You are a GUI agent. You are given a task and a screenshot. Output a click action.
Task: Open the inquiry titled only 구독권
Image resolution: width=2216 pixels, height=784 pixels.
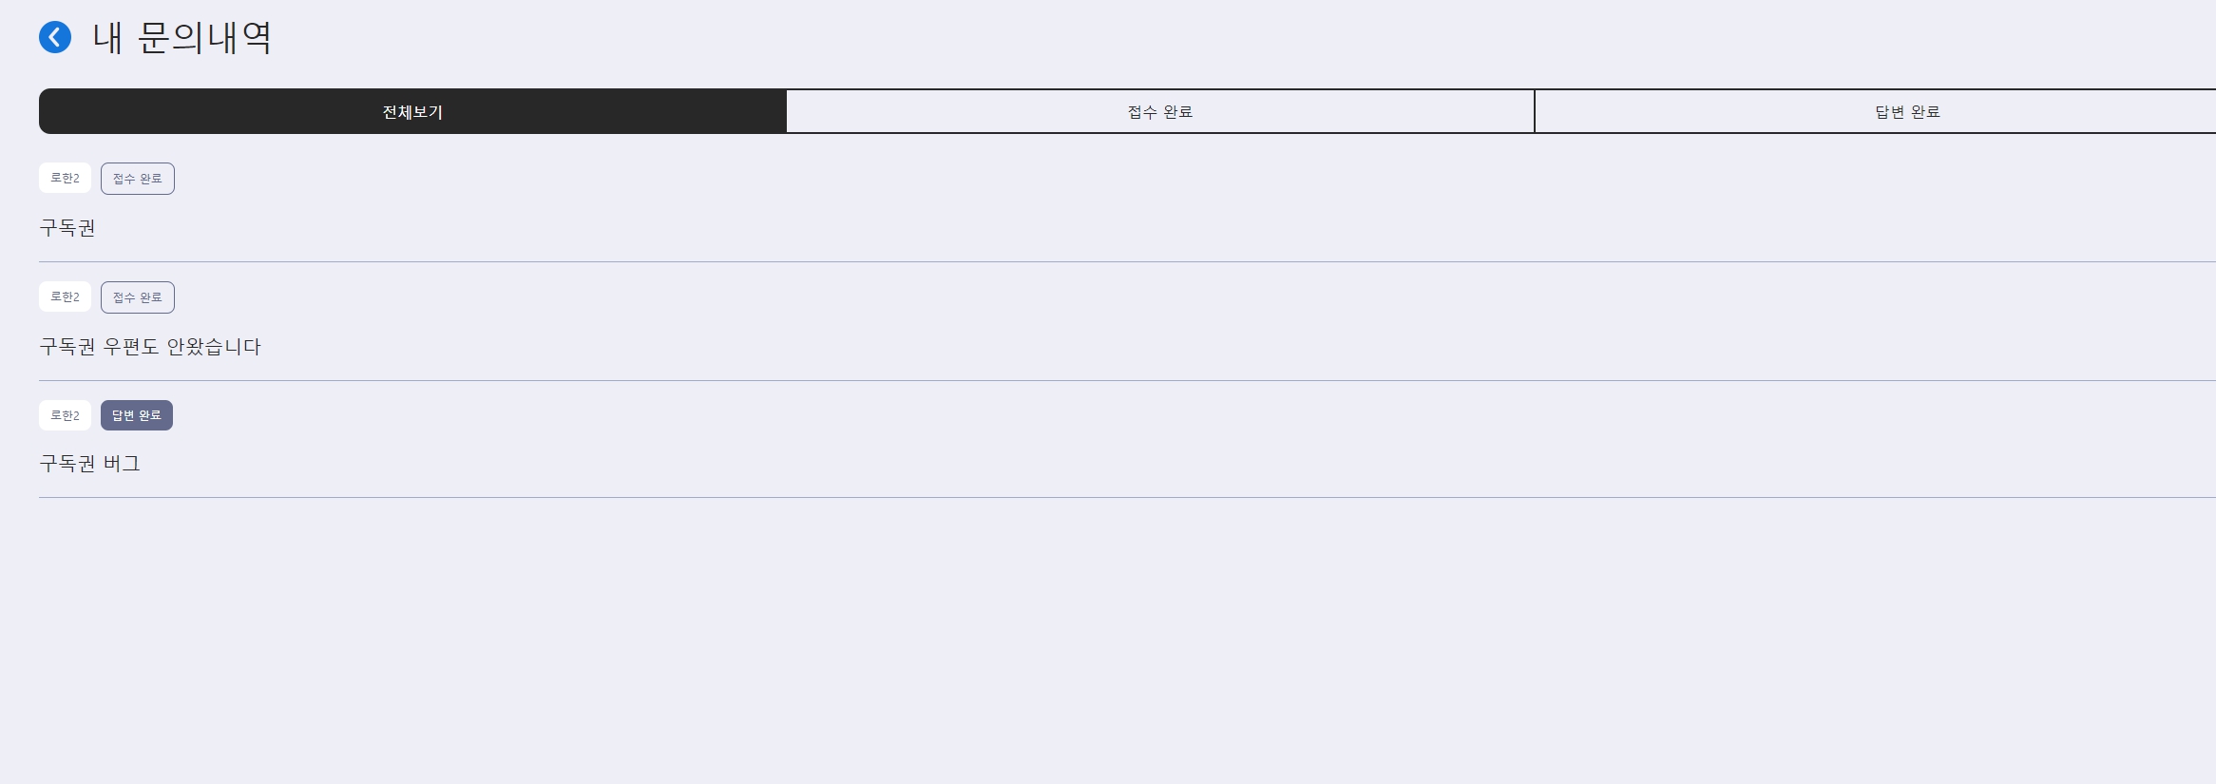point(67,228)
